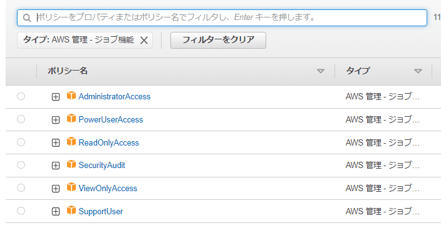The height and width of the screenshot is (228, 441).
Task: Click the PowerUserAccess policy box icon
Action: click(x=71, y=119)
